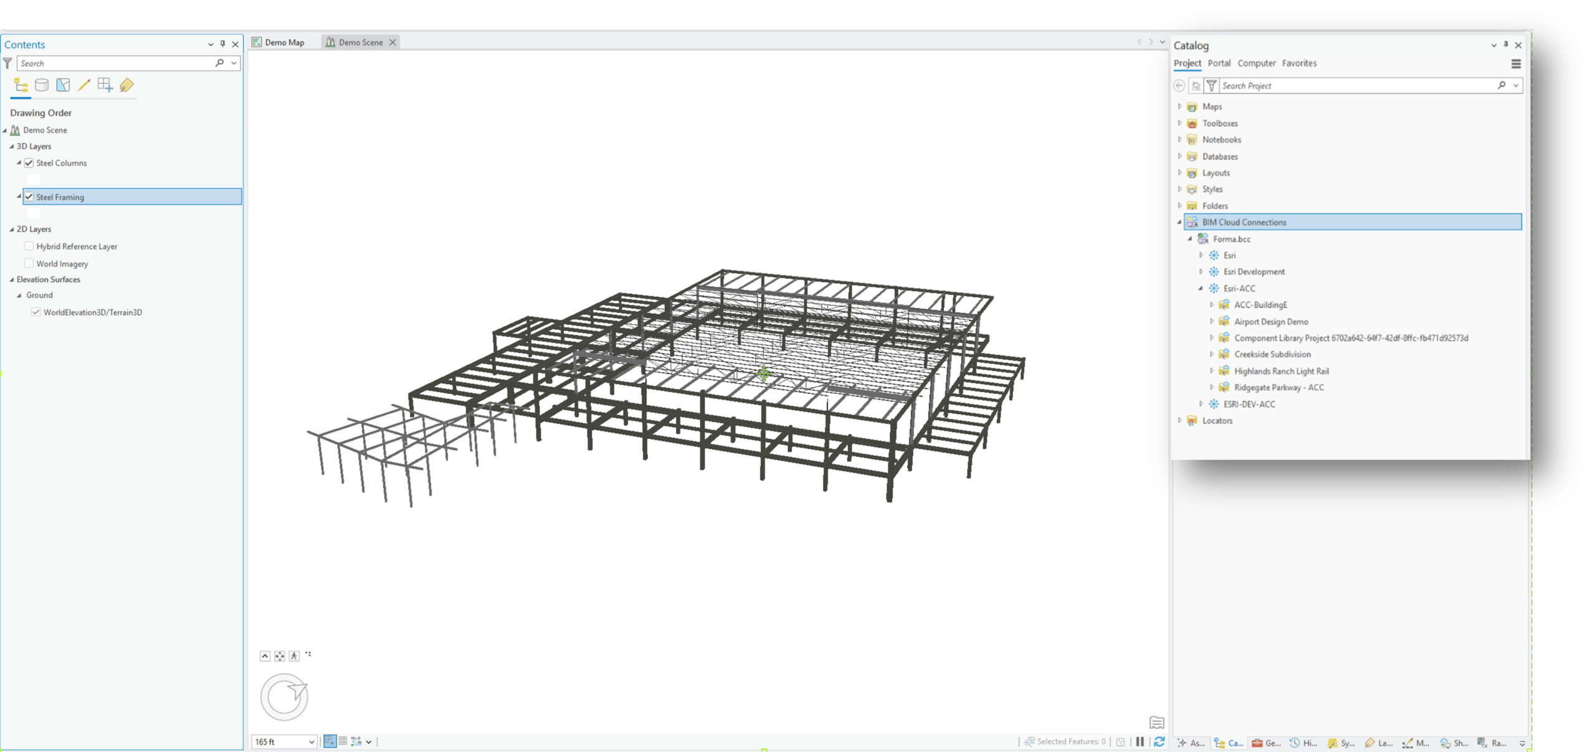Select List By Data Source in Contents
Viewport: 1595px width, 752px height.
tap(42, 85)
